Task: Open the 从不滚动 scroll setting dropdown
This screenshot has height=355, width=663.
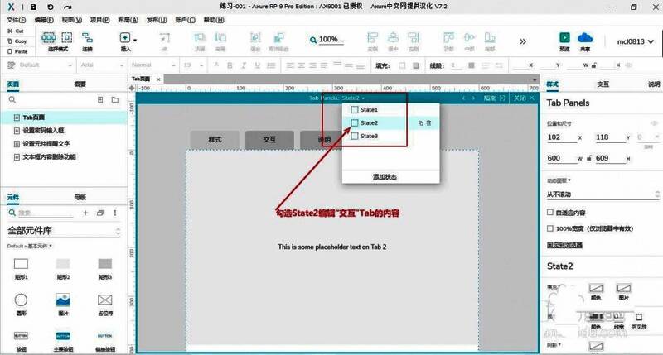Action: tap(601, 194)
